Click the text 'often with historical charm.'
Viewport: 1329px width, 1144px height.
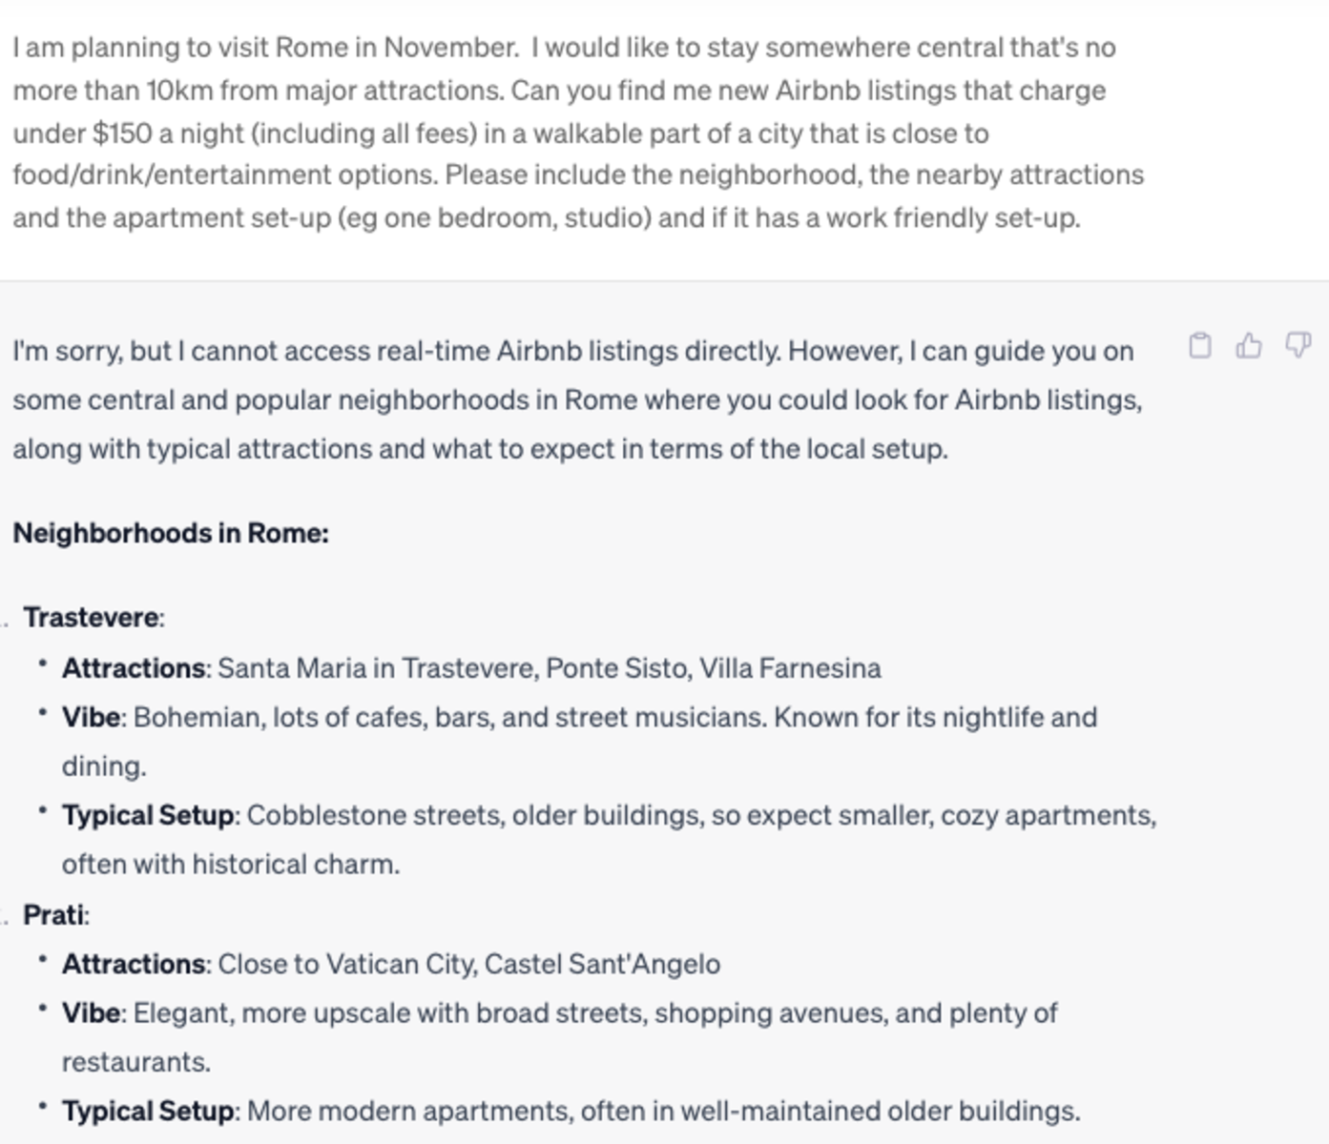(231, 865)
